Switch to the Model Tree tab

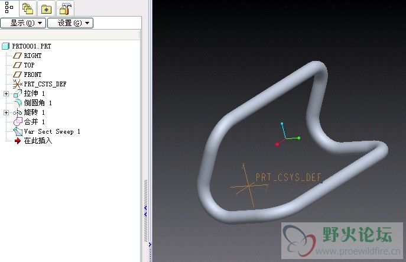tap(9, 8)
